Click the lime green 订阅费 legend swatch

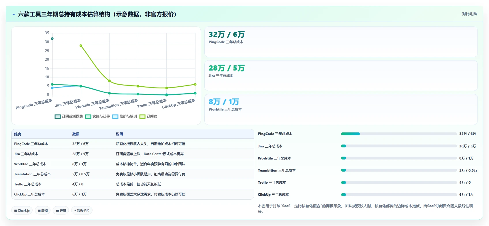coord(142,116)
